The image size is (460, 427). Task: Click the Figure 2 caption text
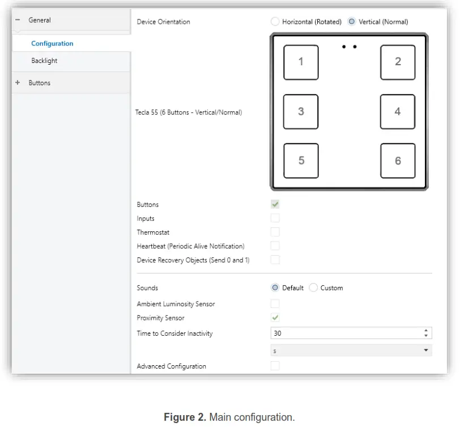[x=229, y=417]
